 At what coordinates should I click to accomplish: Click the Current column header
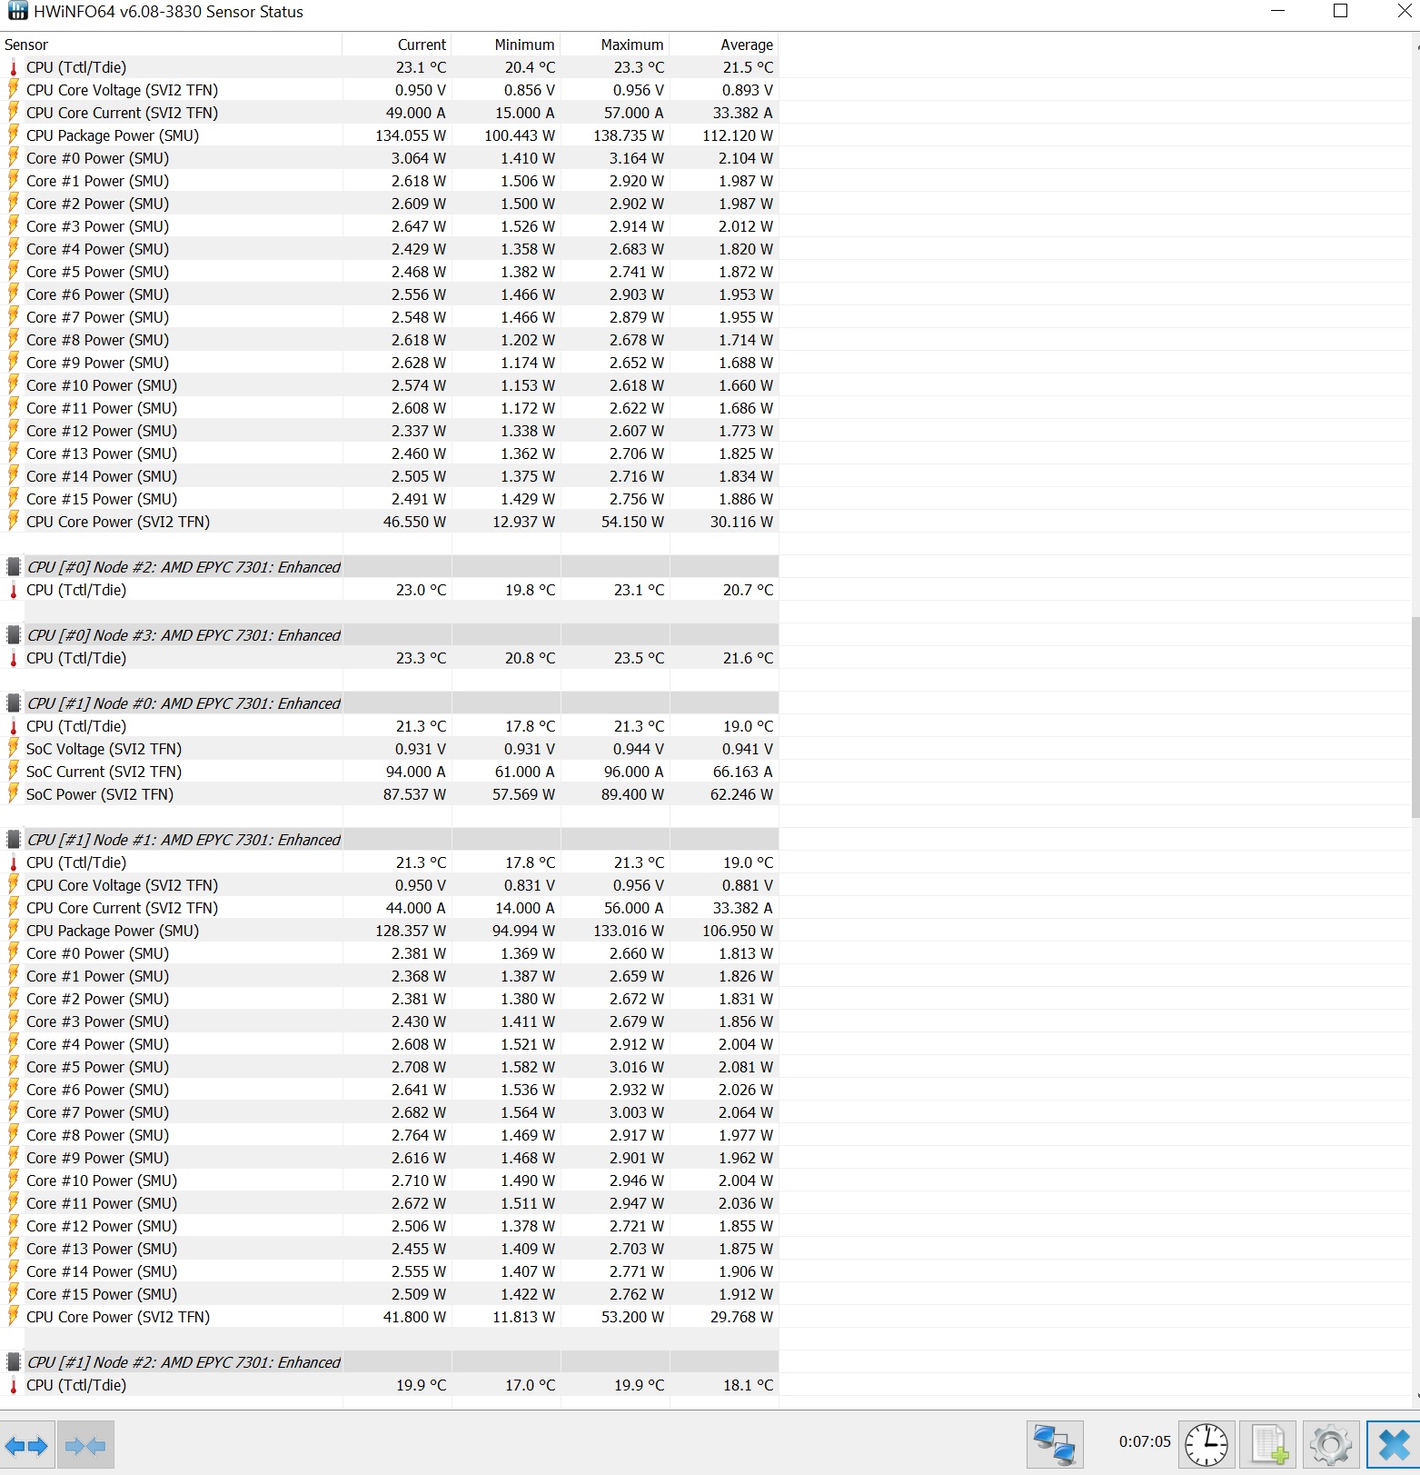[x=397, y=45]
